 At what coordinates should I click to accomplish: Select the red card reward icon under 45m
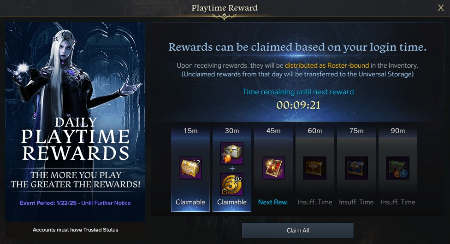pos(273,168)
